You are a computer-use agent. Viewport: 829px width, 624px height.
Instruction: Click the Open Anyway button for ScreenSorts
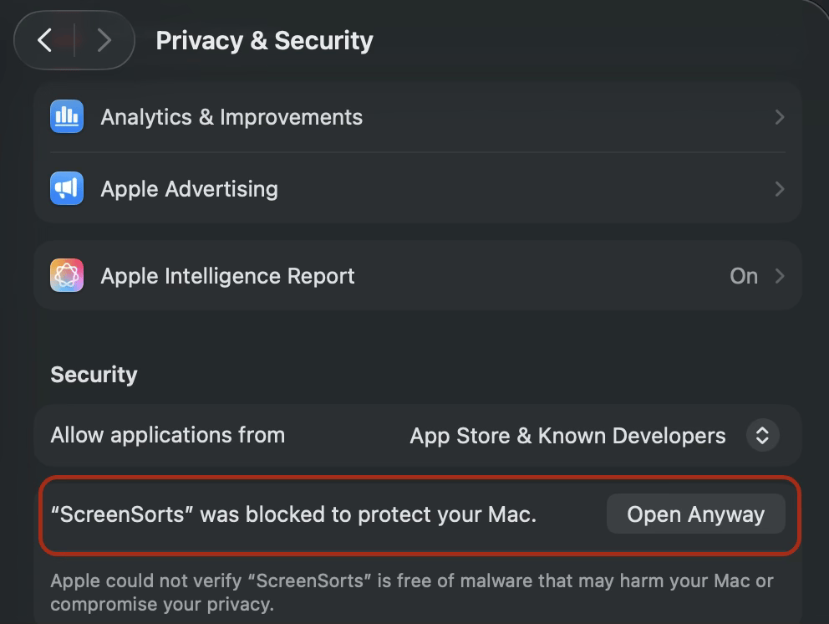click(x=695, y=514)
